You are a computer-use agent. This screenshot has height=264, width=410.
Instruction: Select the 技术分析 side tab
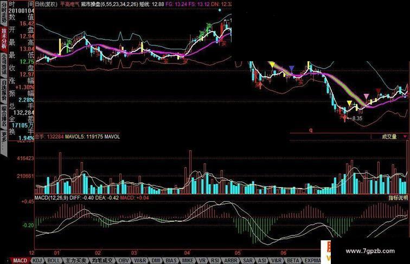click(x=4, y=38)
